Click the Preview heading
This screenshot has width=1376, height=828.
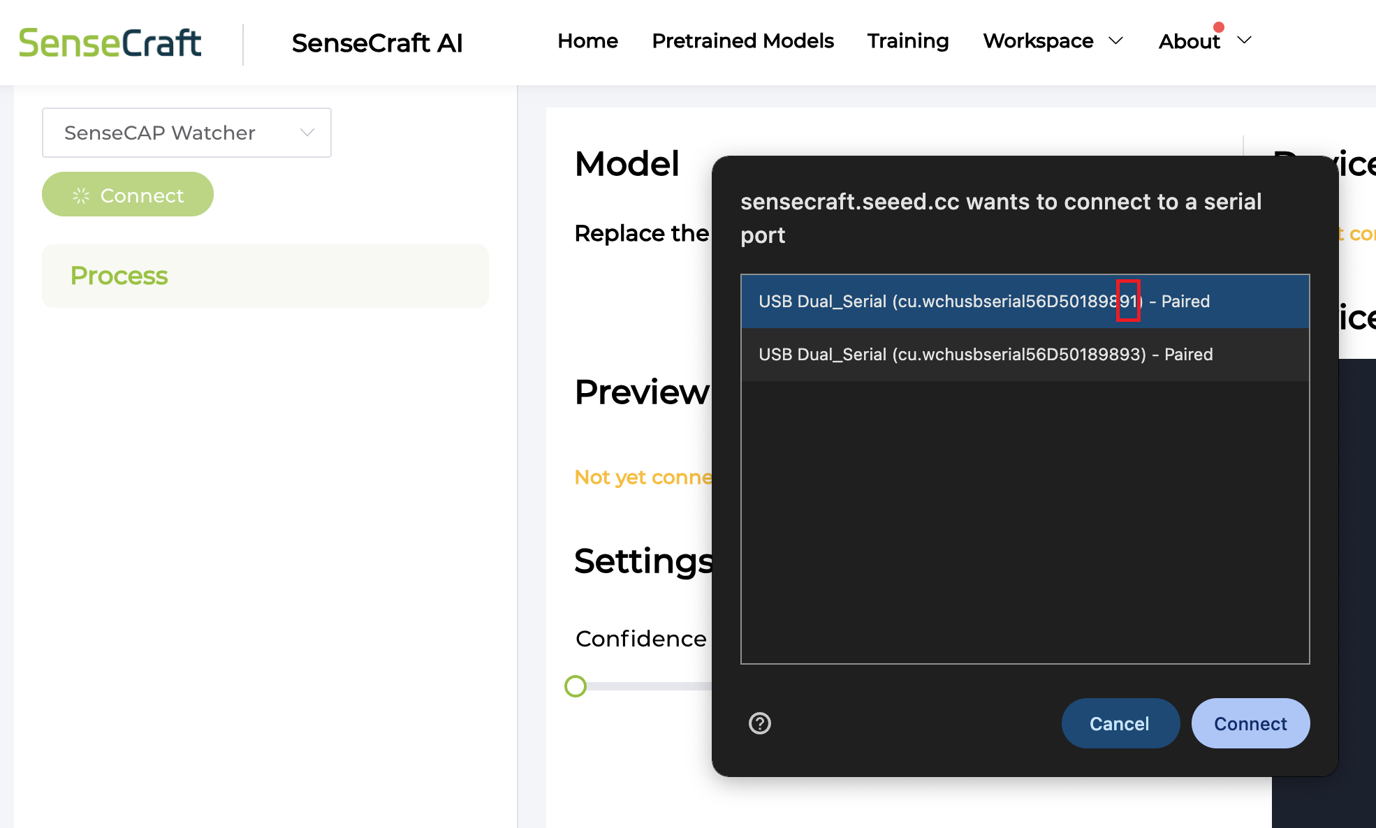coord(642,392)
